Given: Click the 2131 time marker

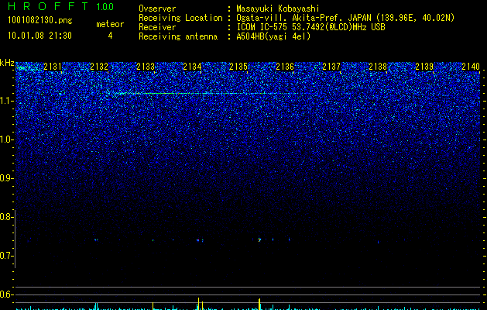Looking at the screenshot, I should [x=53, y=67].
